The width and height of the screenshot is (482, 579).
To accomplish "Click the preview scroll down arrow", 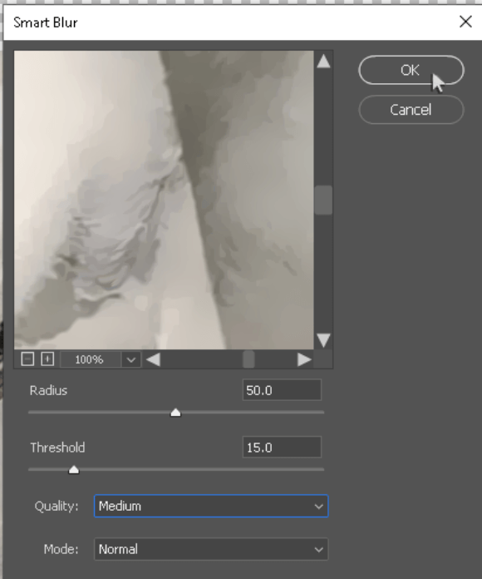I will 323,340.
